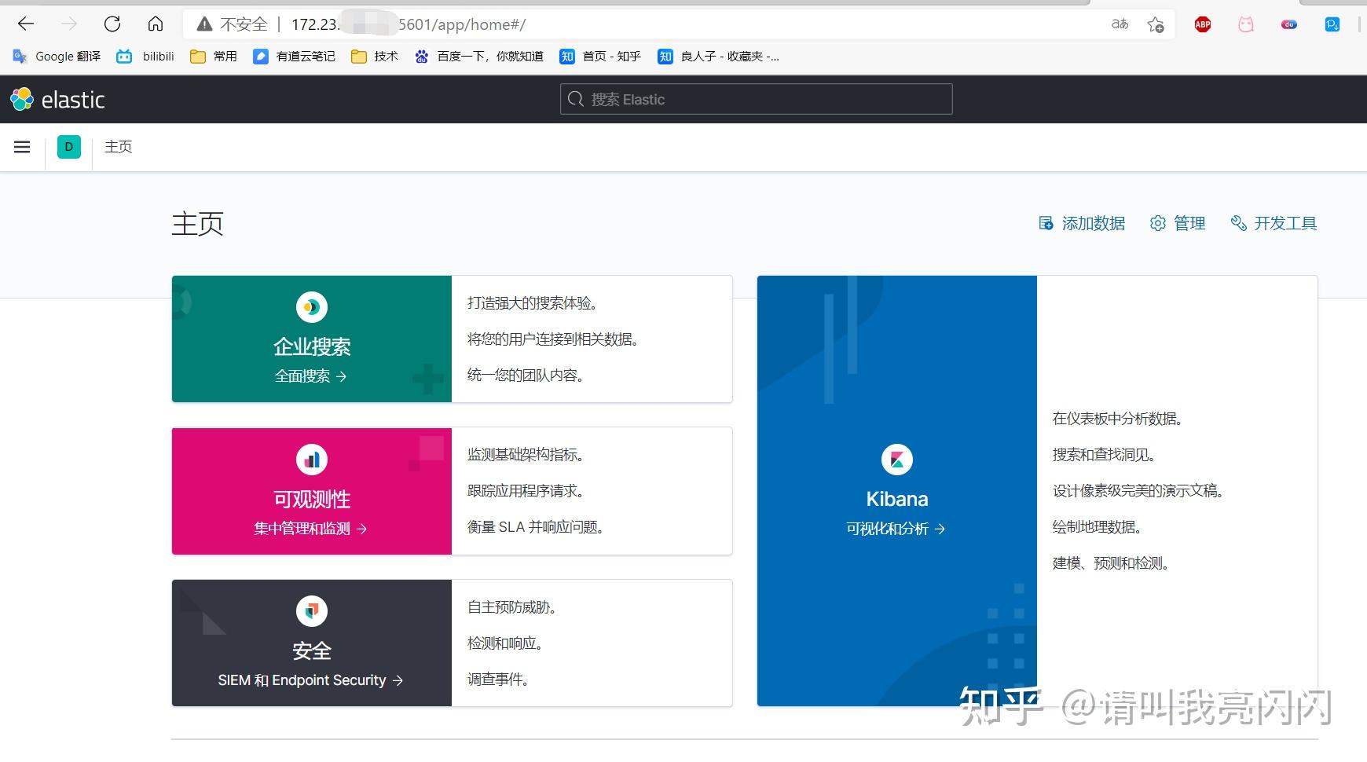Click the 企业搜索 circular icon on green card

(x=311, y=307)
